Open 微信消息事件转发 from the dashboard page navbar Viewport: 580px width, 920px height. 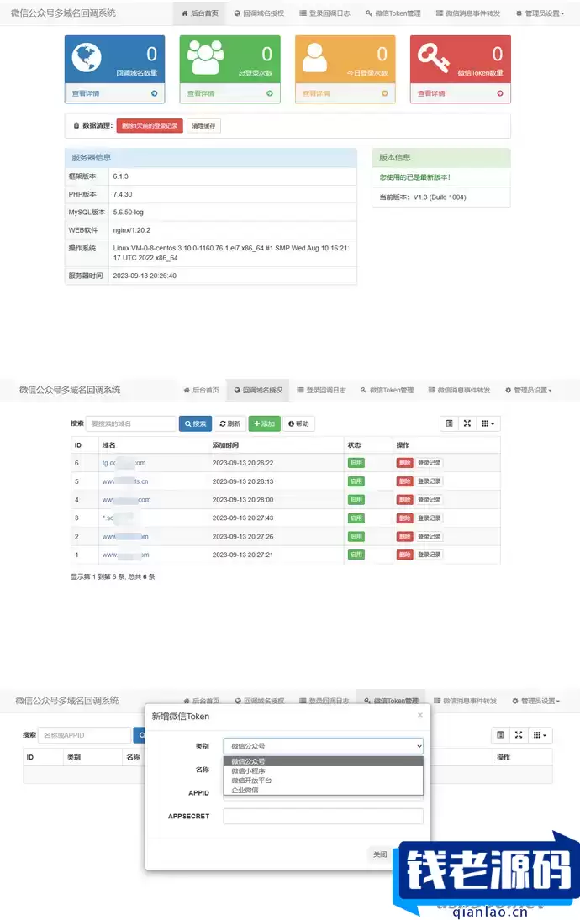tap(468, 13)
